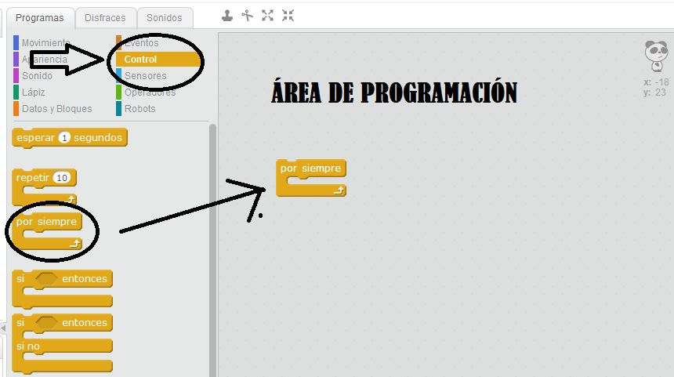Select the scissors delete tool
Viewport: 674px width, 377px height.
click(248, 15)
